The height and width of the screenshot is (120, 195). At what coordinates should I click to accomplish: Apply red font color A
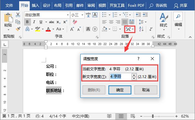click(x=48, y=29)
